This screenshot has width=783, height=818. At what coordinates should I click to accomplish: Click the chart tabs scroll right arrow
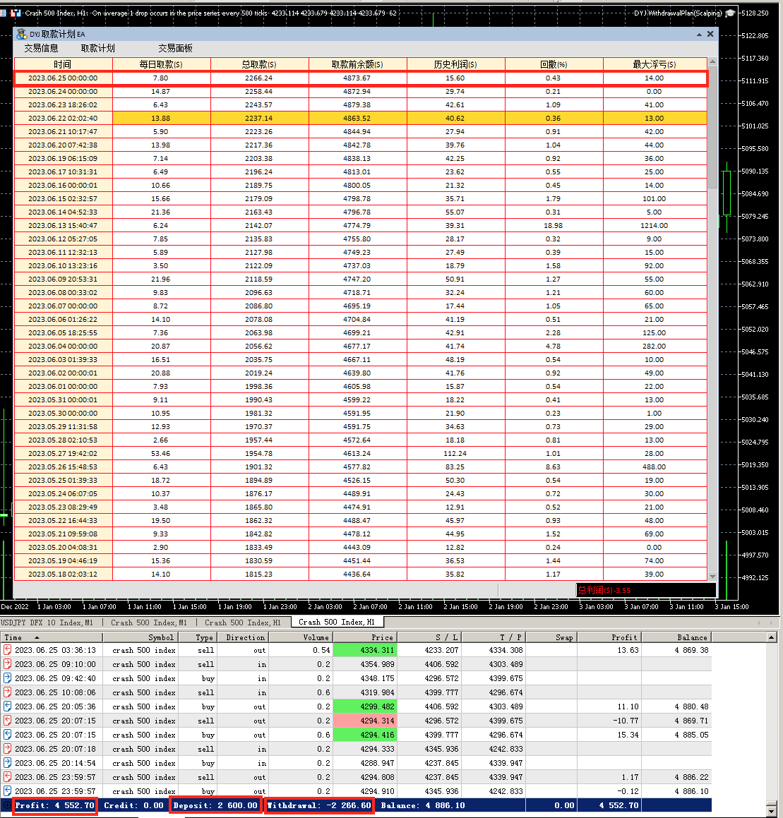(771, 622)
